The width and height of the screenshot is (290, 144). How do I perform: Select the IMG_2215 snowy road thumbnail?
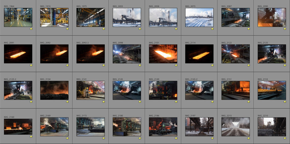tap(236, 127)
